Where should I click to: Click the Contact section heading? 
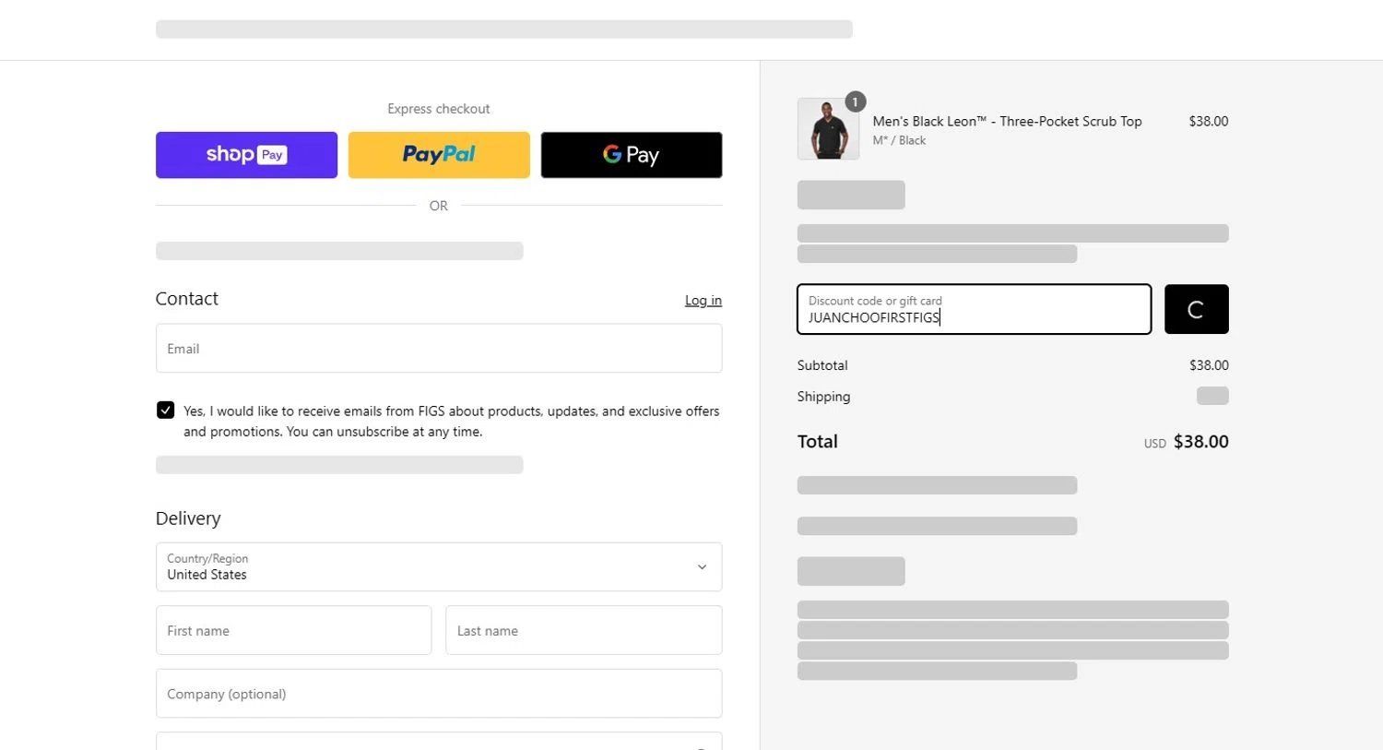187,299
